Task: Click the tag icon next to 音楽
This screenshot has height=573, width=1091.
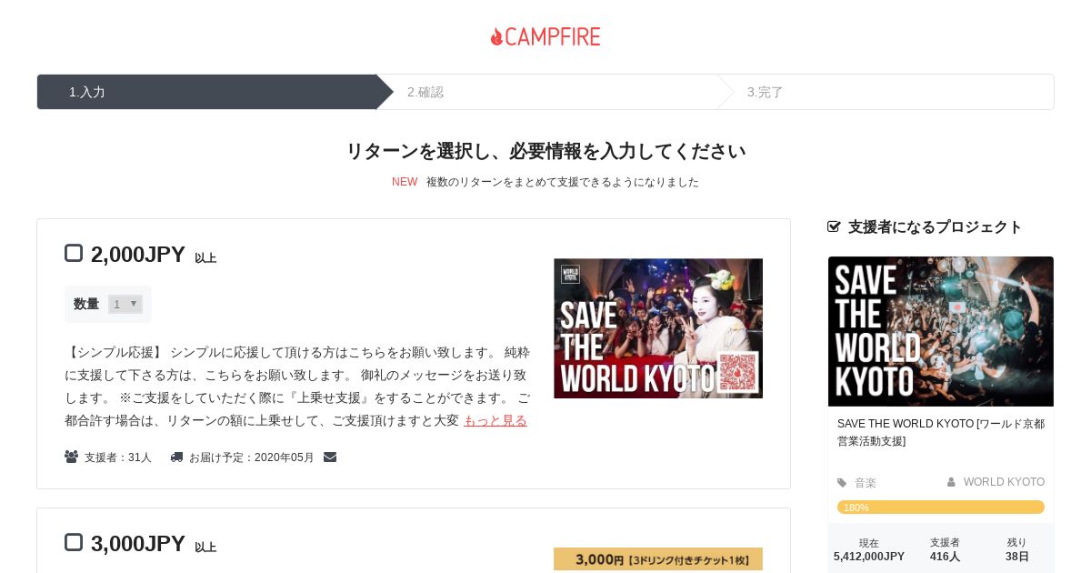Action: 842,483
